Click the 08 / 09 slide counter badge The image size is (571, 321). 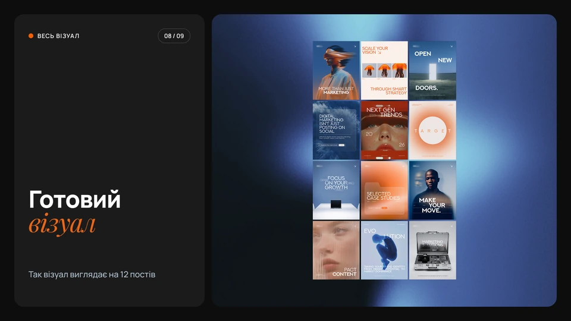[x=174, y=36]
